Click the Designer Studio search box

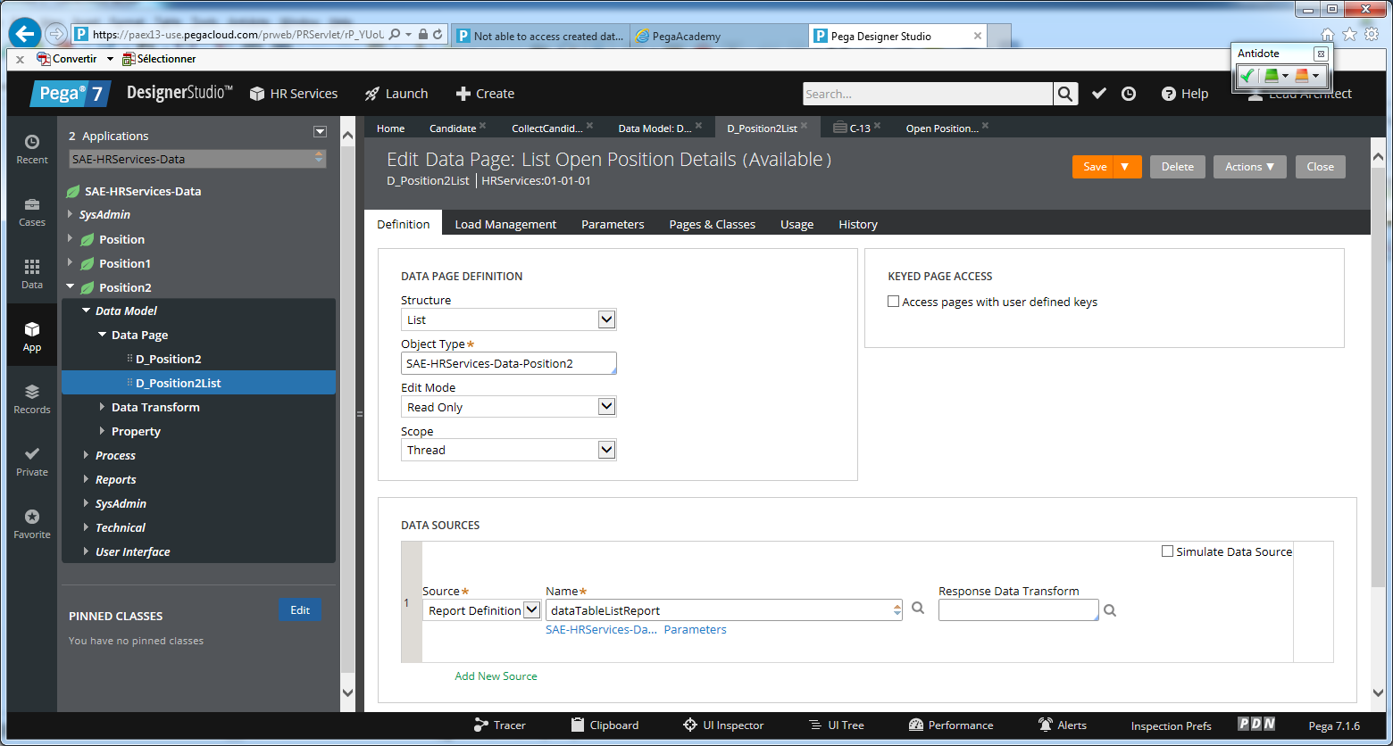click(x=928, y=94)
